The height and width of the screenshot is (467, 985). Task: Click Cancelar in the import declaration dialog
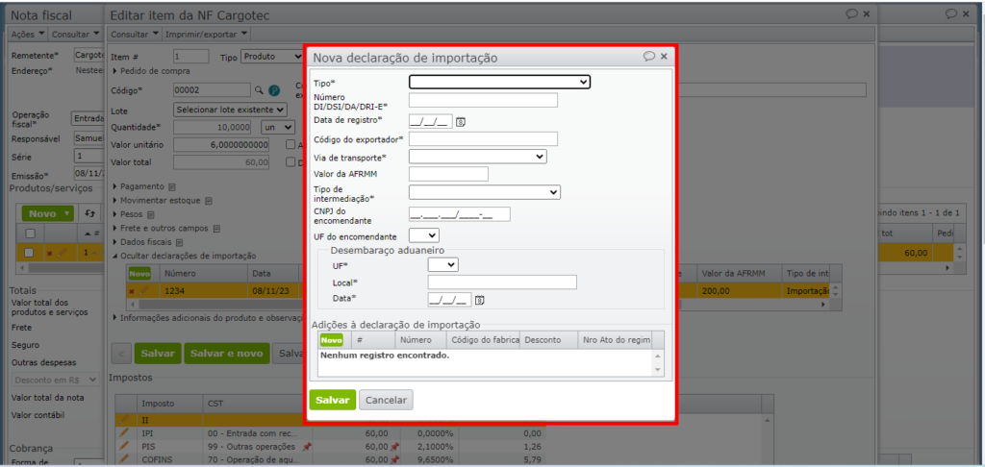(387, 400)
